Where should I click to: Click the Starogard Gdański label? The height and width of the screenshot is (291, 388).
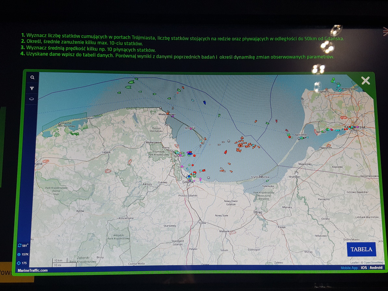pyautogui.click(x=178, y=243)
